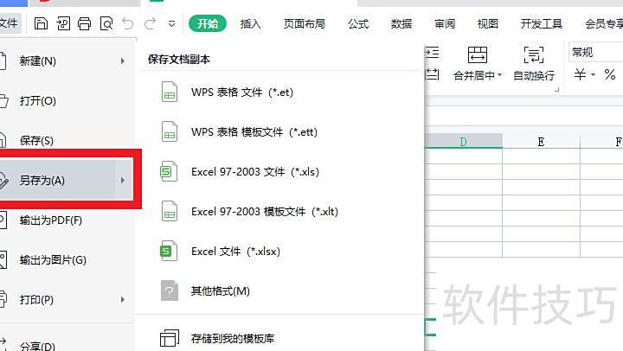Select column D header

[x=463, y=142]
